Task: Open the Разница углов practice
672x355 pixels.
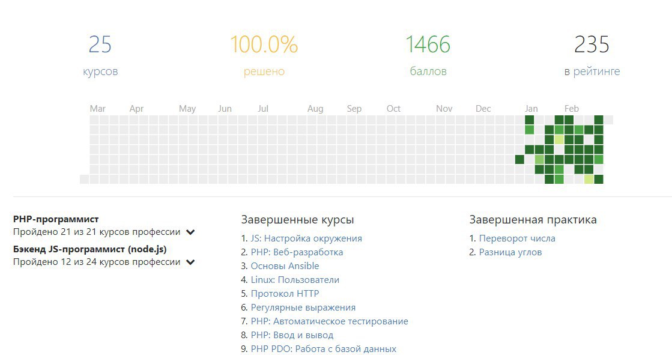Action: (510, 252)
